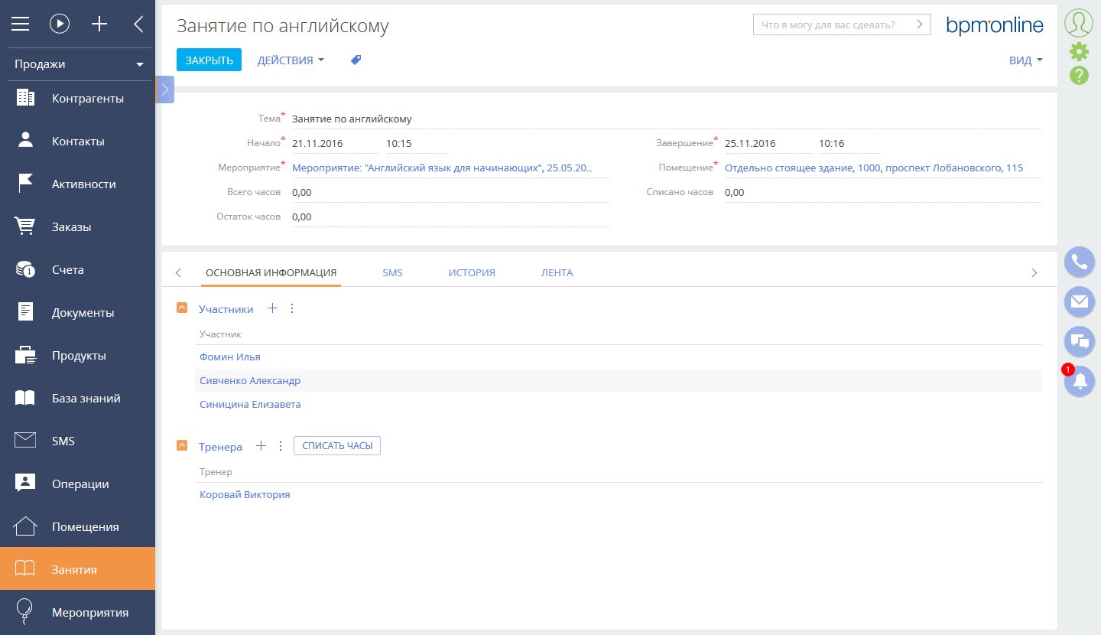Collapse the Участники section with orange arrow
The image size is (1101, 635).
(182, 307)
